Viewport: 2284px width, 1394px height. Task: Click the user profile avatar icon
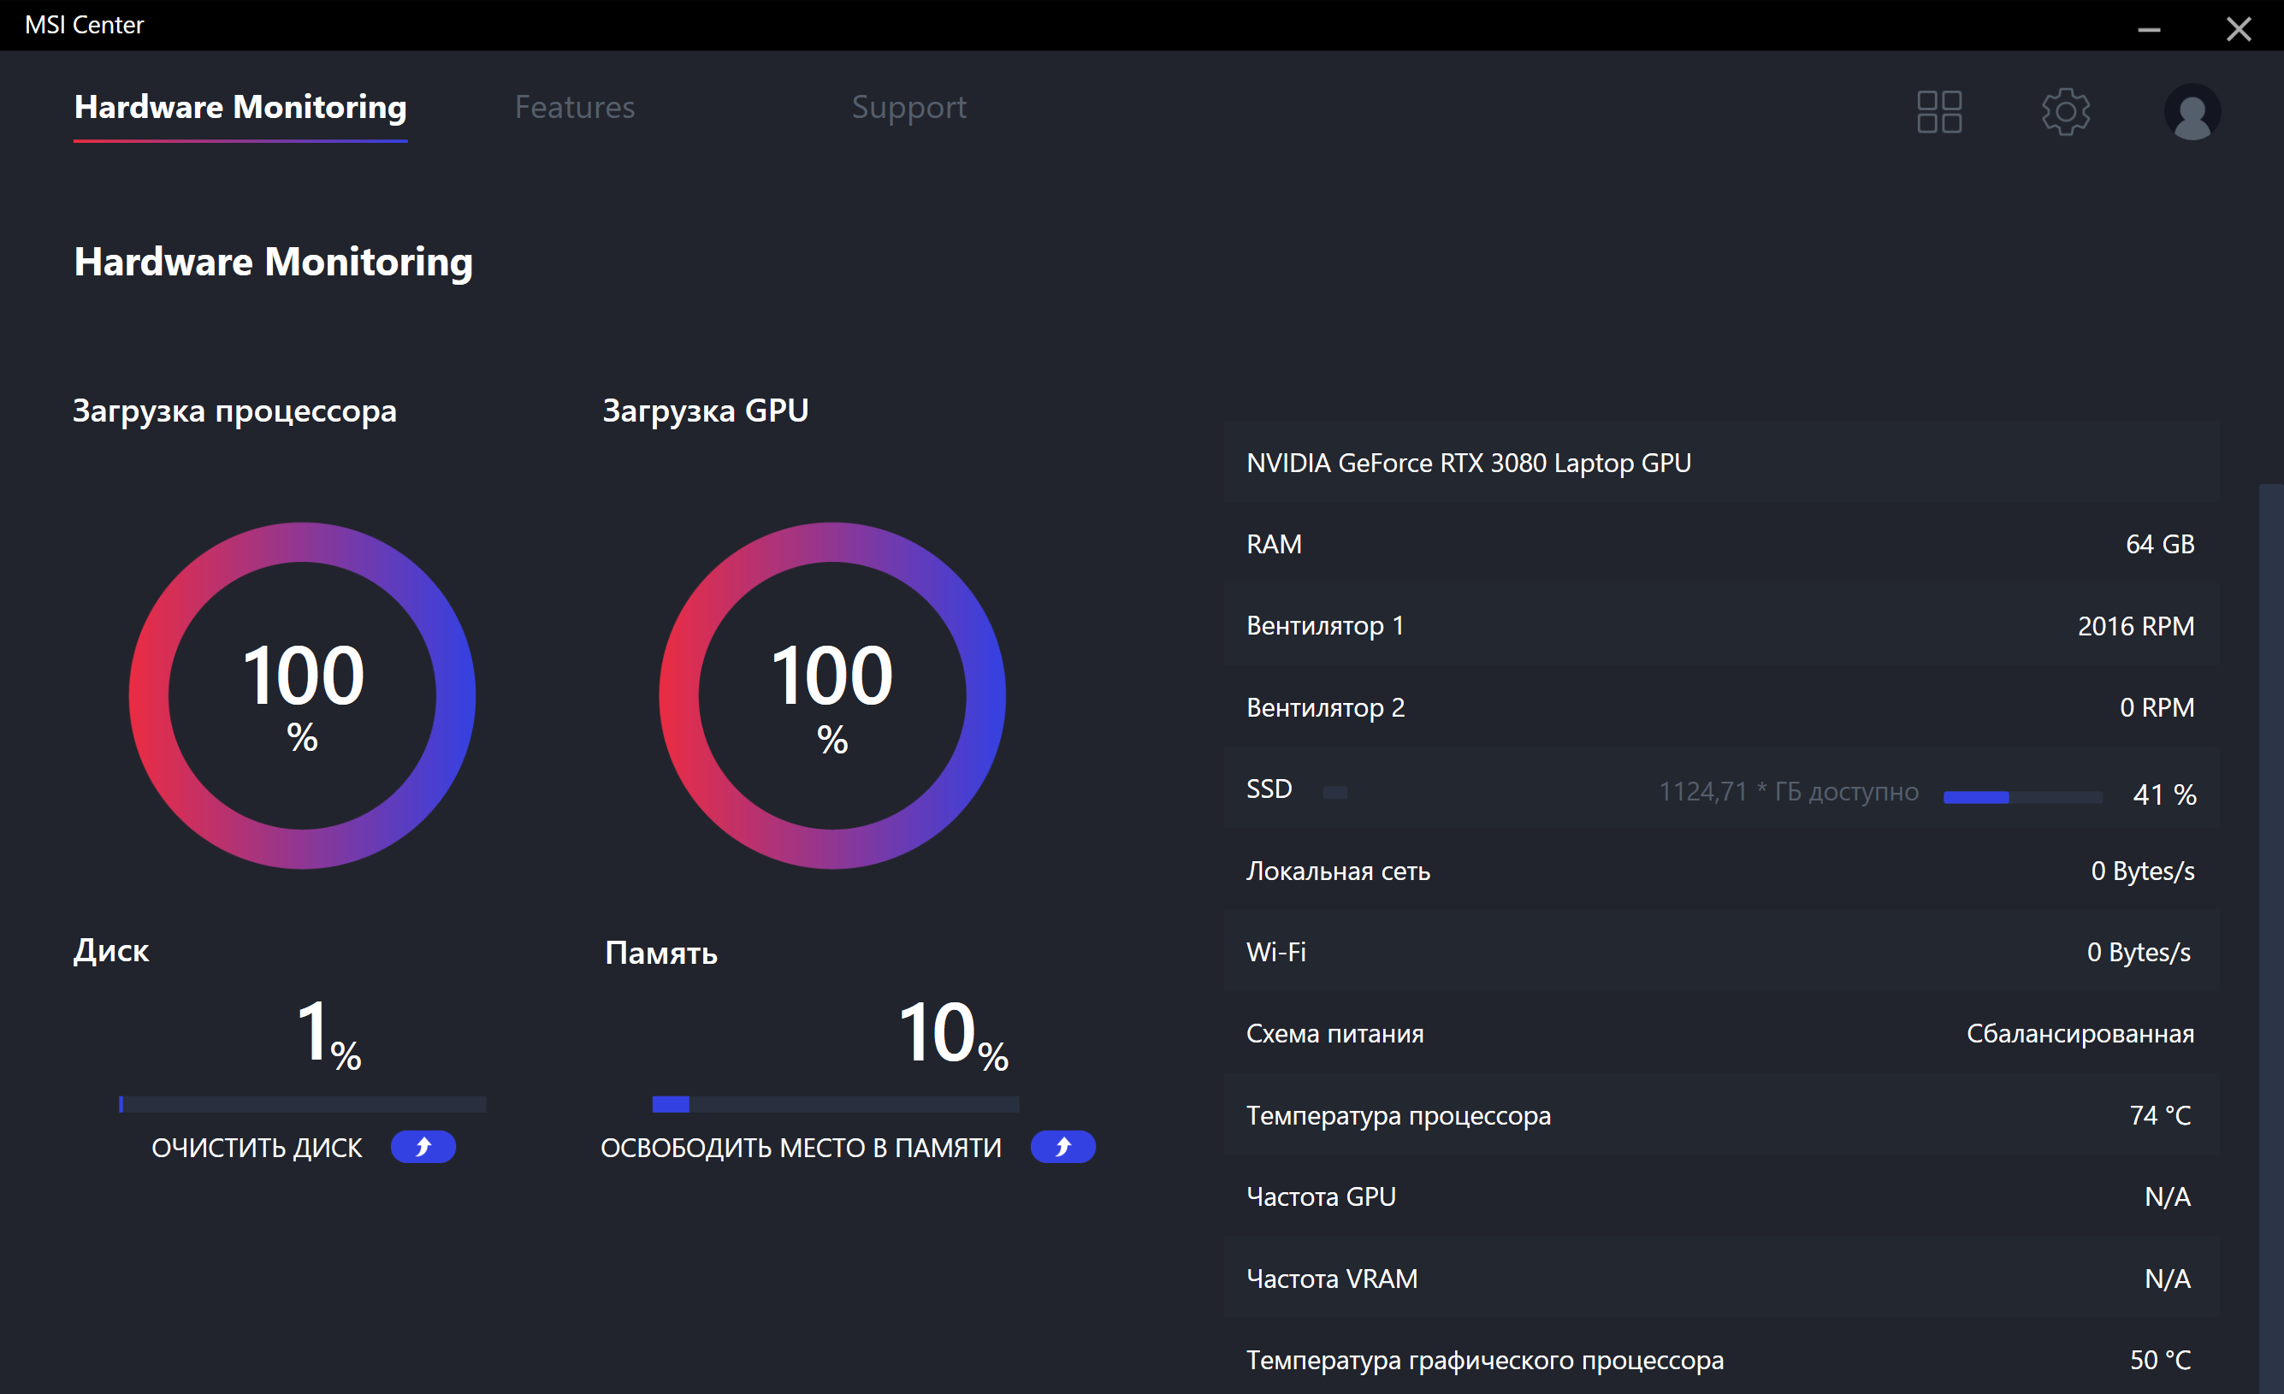point(2192,112)
